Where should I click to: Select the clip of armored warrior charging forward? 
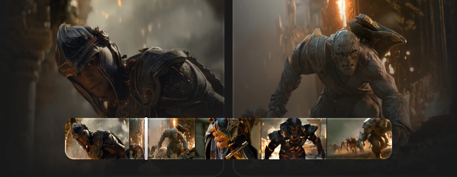(294, 139)
